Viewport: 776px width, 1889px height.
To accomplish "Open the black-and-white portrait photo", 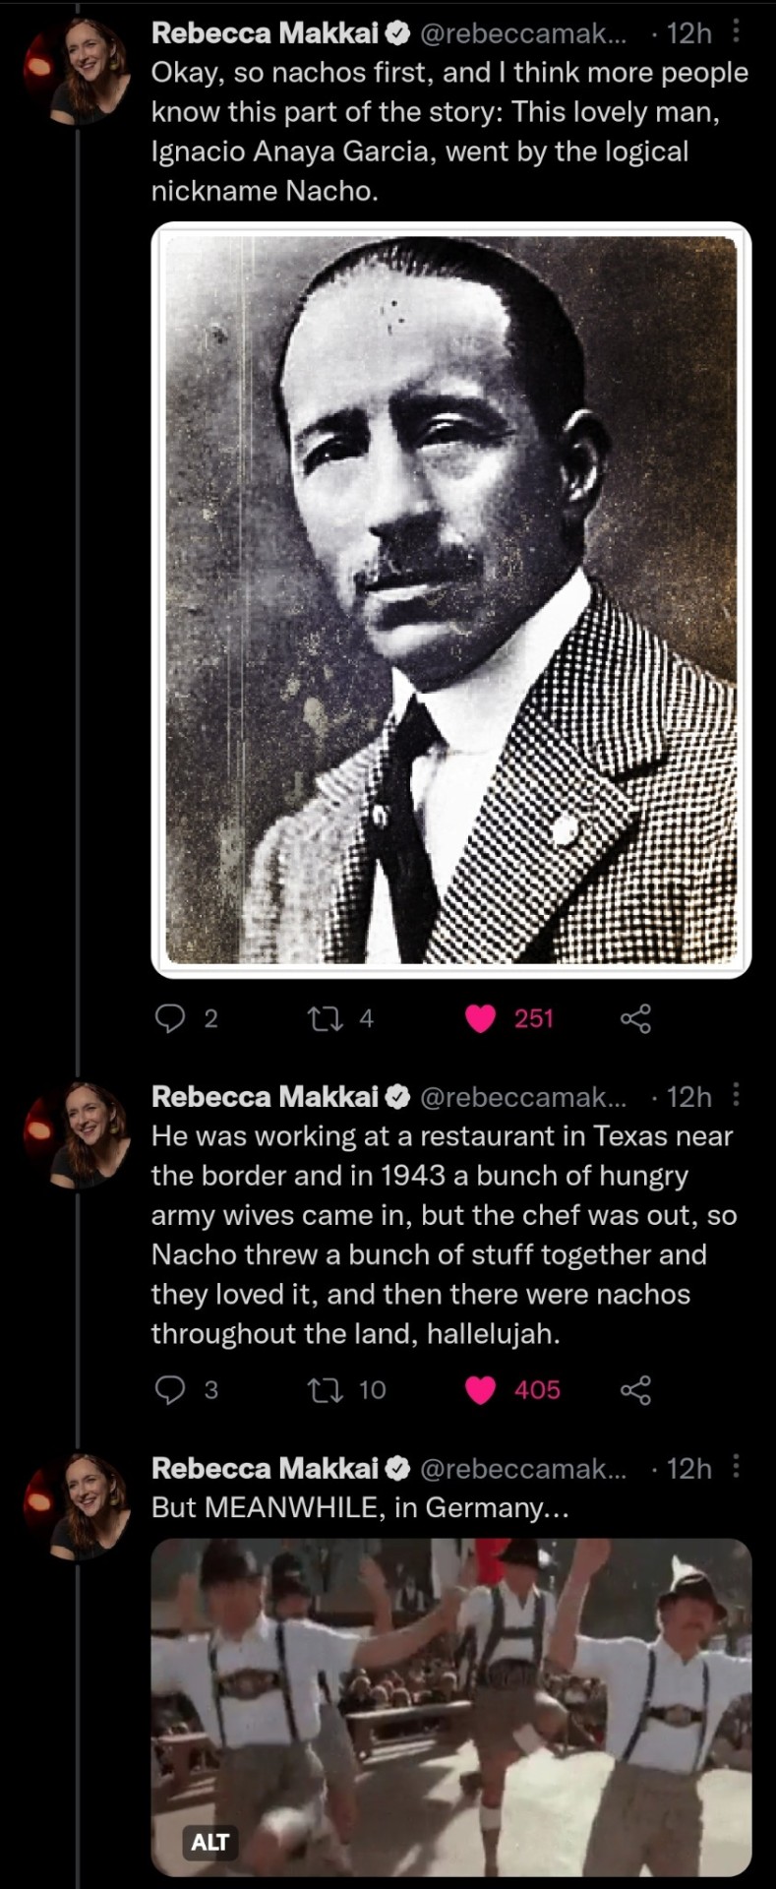I will point(450,600).
